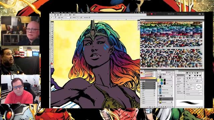Launch Bridge from the application bar

click(x=55, y=15)
